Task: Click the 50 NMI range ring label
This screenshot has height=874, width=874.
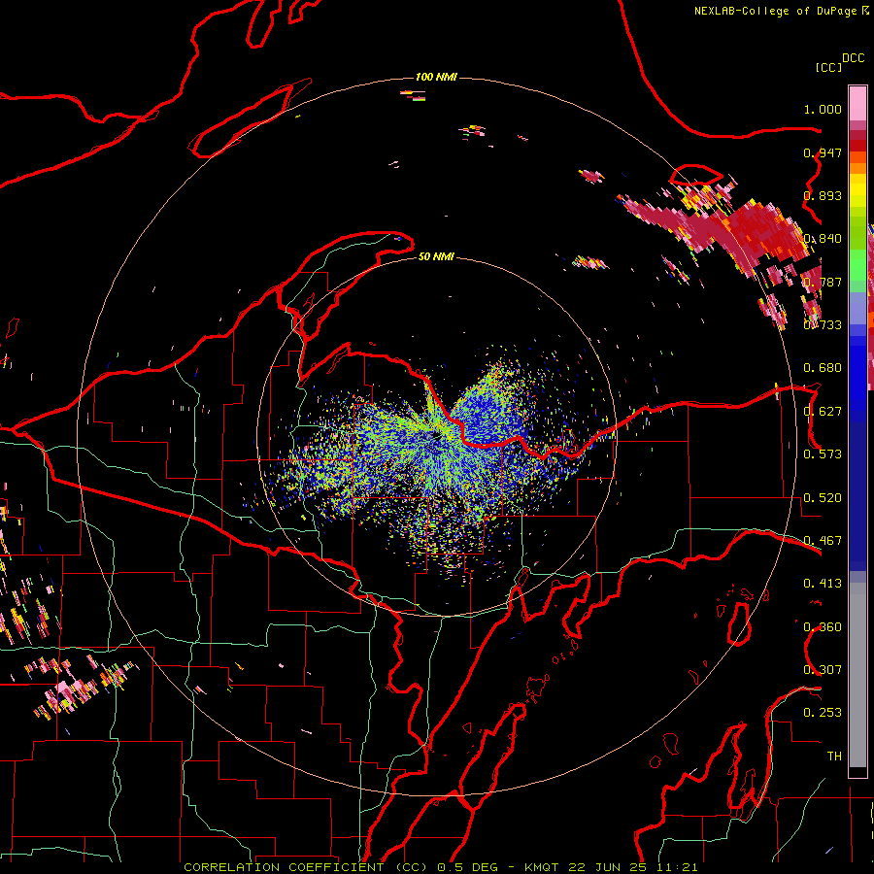Action: coord(436,257)
